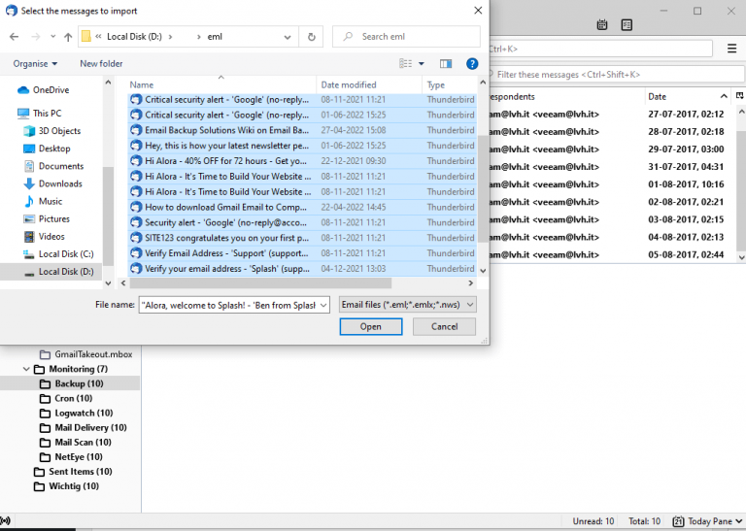Select Downloads in navigation pane
746x531 pixels.
59,183
